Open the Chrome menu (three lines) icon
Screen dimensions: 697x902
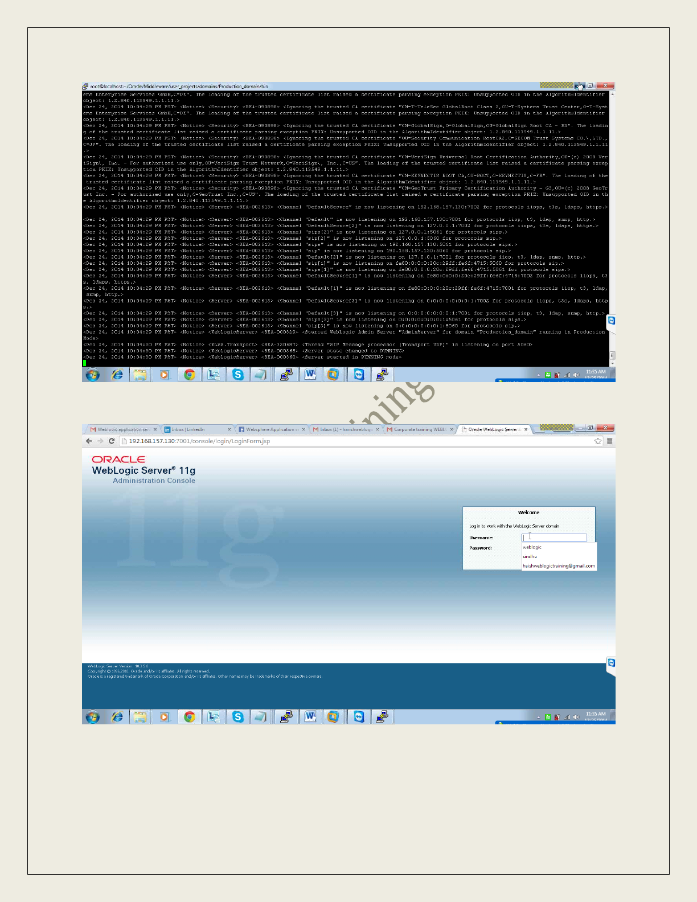click(x=609, y=441)
